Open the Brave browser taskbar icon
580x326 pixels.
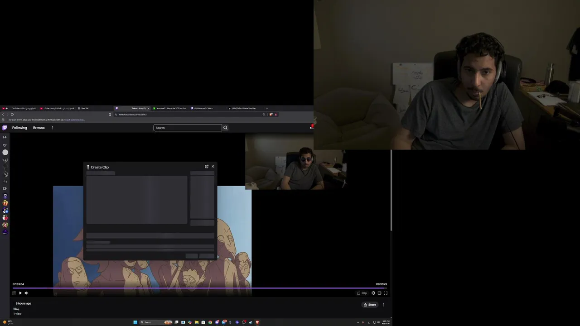[257, 322]
